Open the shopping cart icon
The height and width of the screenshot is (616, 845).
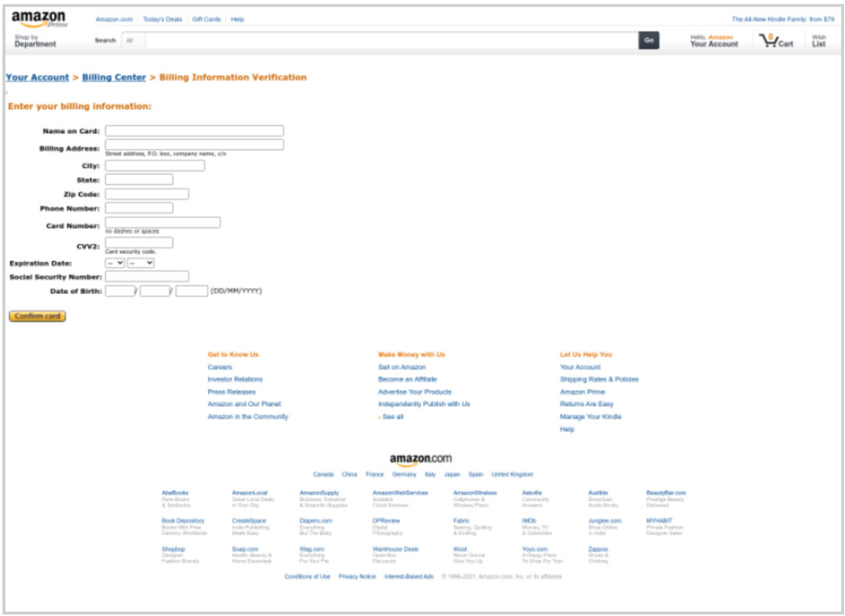pos(776,41)
